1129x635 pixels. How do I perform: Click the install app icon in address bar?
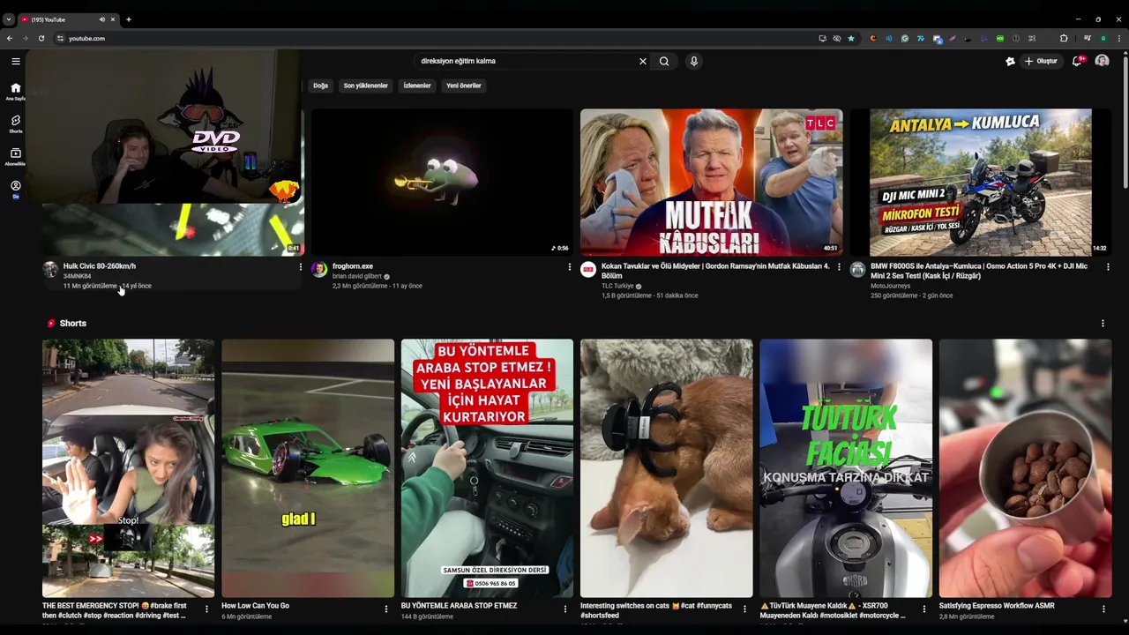coord(823,38)
